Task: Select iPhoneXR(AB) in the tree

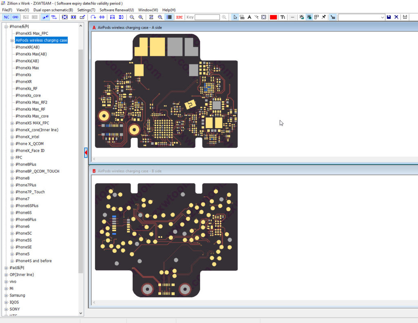Action: tap(27, 47)
